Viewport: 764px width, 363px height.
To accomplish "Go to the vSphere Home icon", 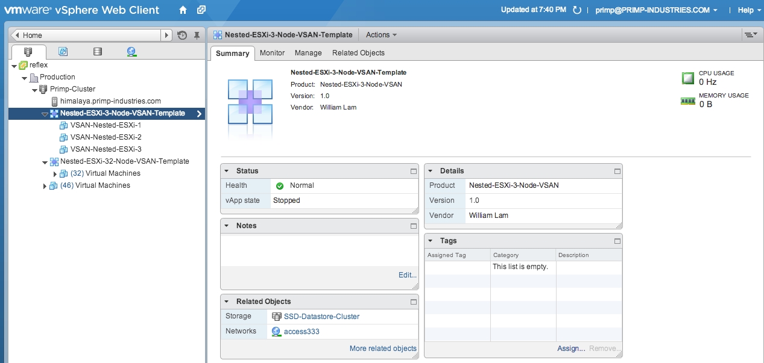I will click(x=183, y=10).
